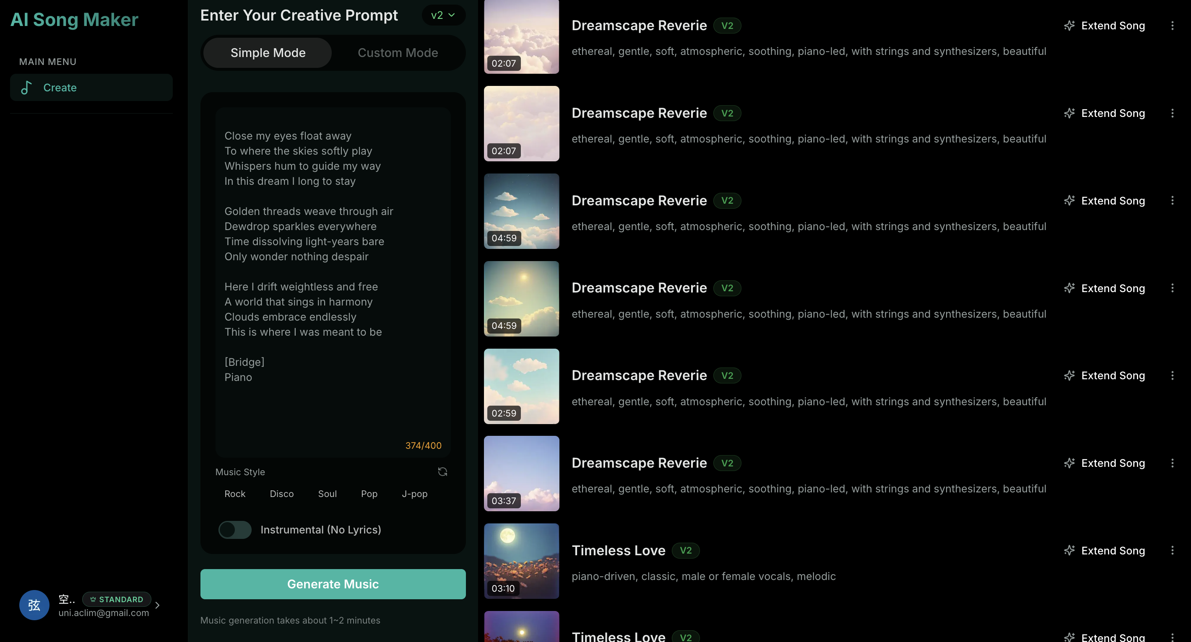Click the Dreamscape Reverie title with 03:37

pyautogui.click(x=639, y=463)
